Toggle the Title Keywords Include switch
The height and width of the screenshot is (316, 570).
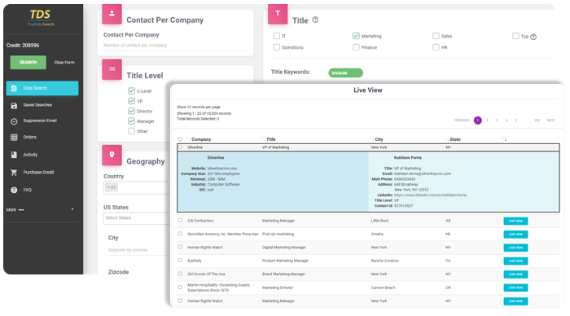(x=345, y=72)
